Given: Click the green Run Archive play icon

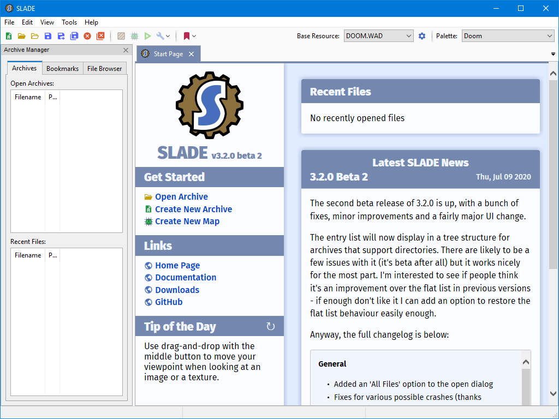Looking at the screenshot, I should [147, 36].
